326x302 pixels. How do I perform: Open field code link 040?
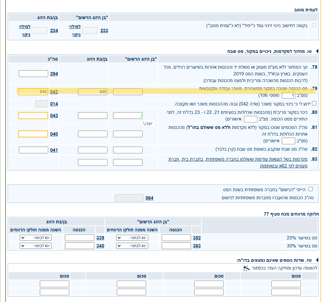coord(54,134)
